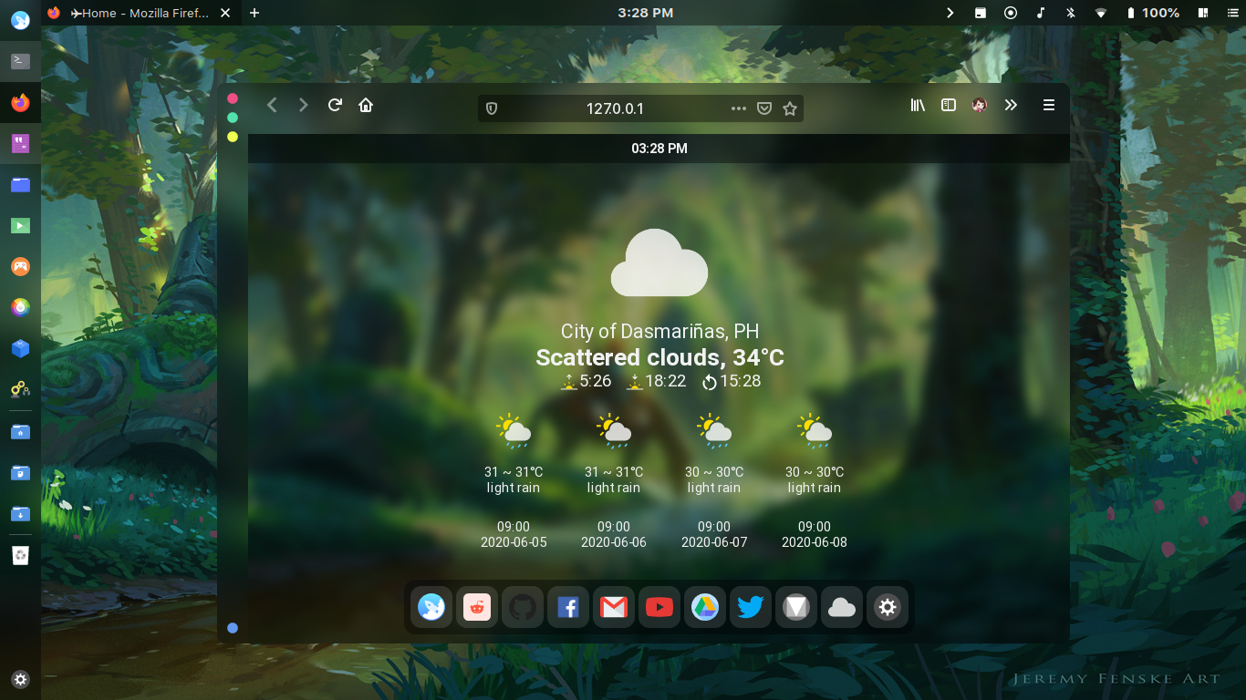This screenshot has height=700, width=1246.
Task: Open the YouTube shortcut
Action: 659,607
